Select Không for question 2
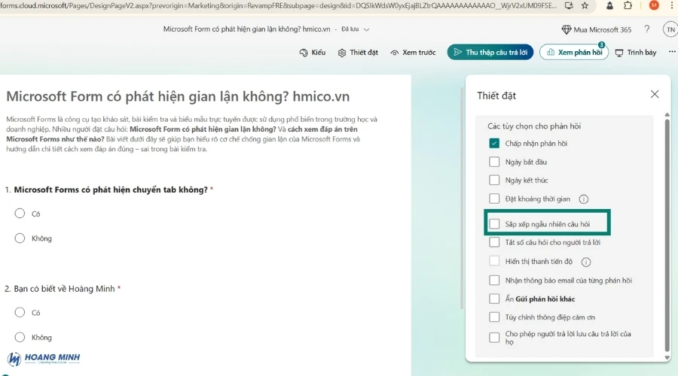 (20, 337)
